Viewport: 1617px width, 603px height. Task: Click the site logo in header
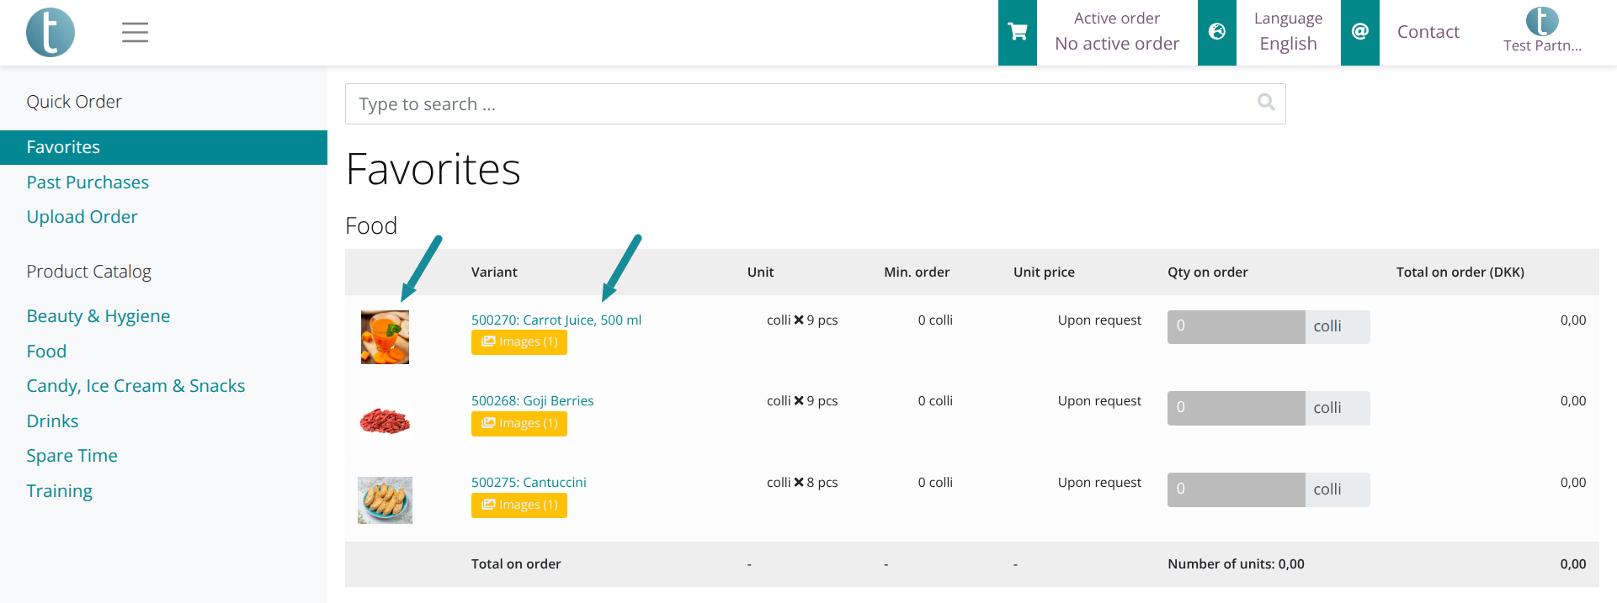pyautogui.click(x=51, y=33)
